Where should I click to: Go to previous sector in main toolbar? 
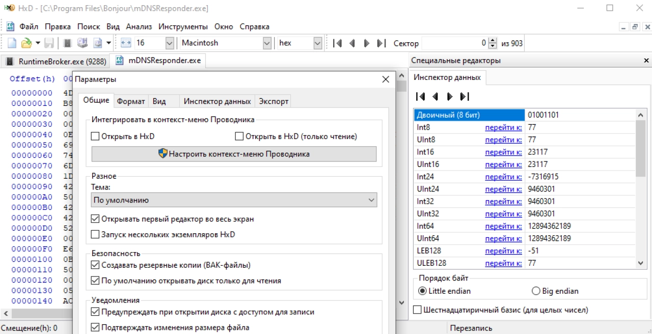tap(351, 43)
